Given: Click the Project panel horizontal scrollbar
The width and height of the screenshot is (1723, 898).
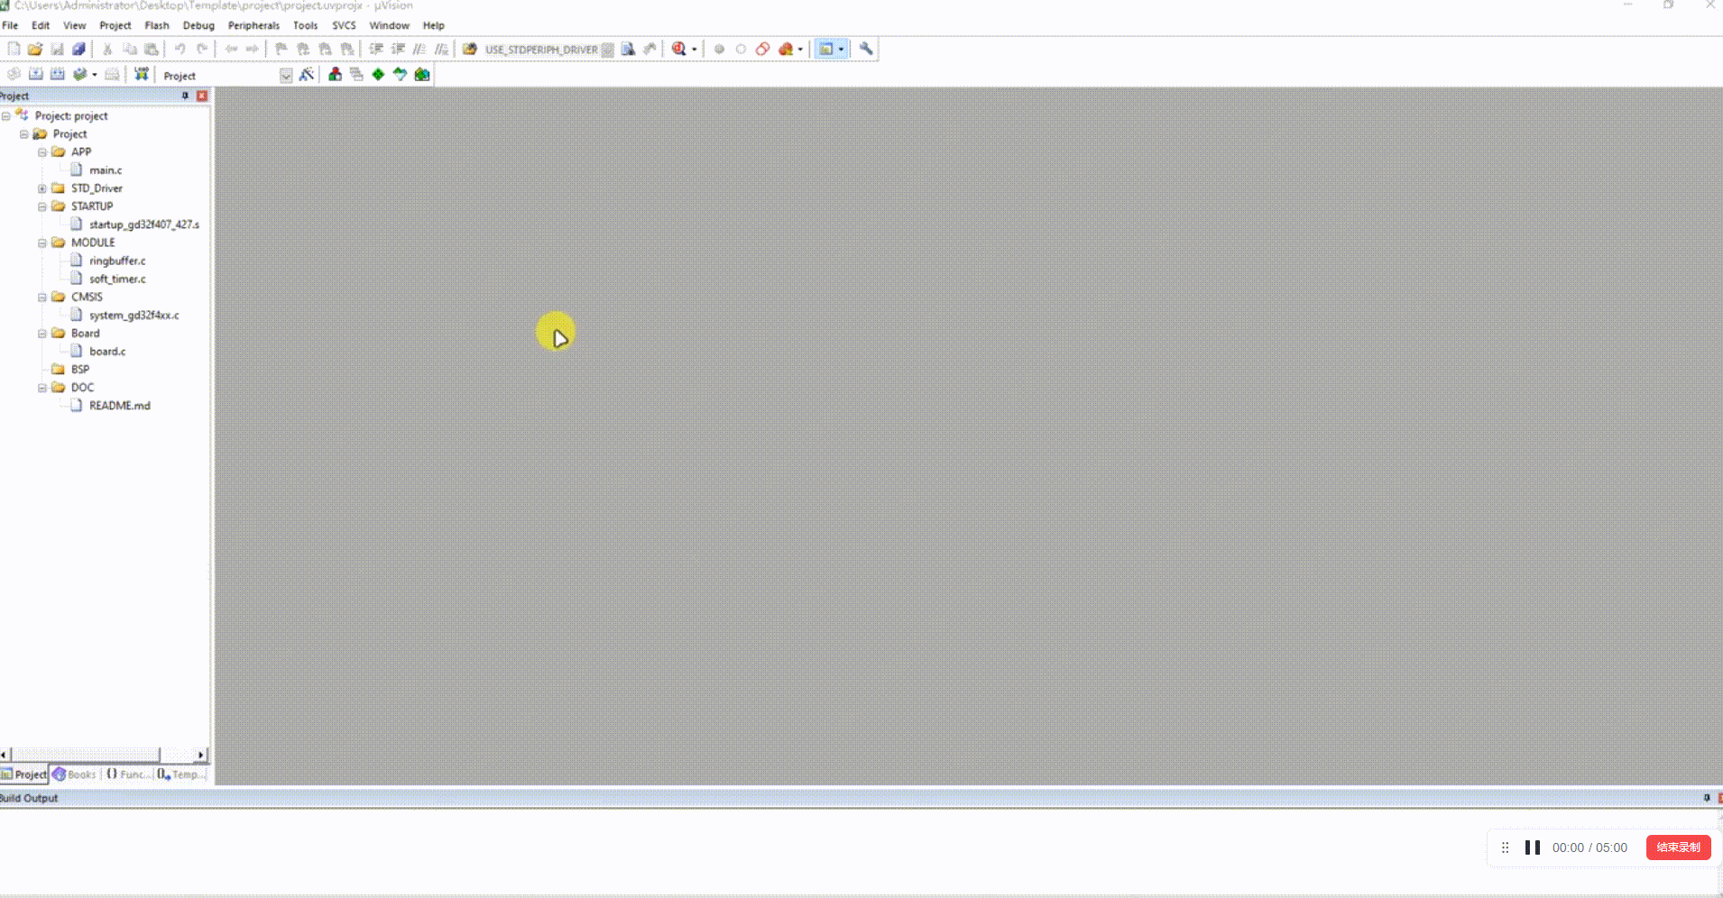Looking at the screenshot, I should click(86, 755).
